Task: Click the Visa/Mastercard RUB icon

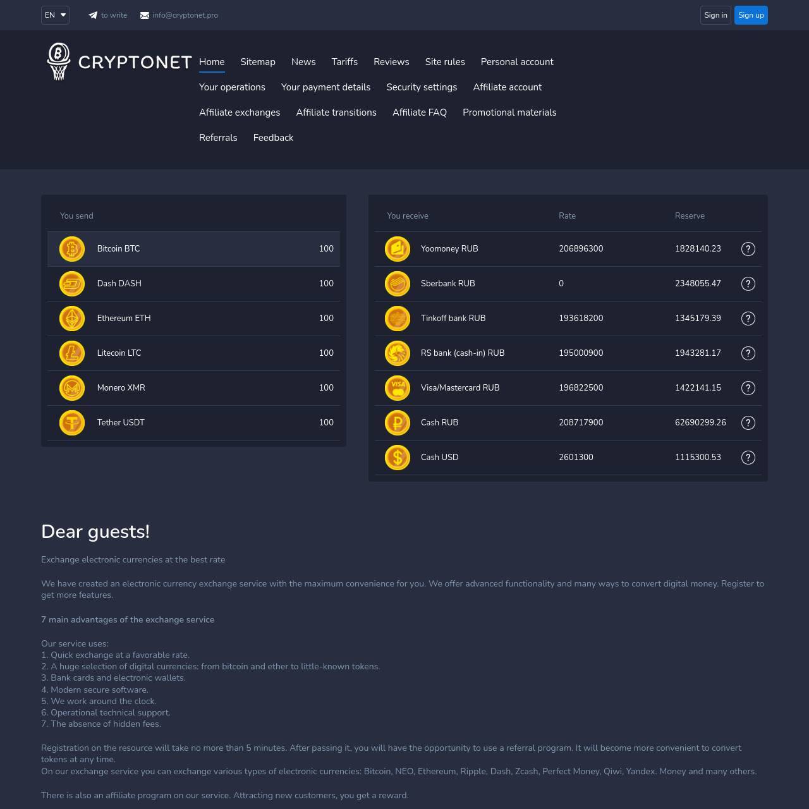Action: click(398, 388)
